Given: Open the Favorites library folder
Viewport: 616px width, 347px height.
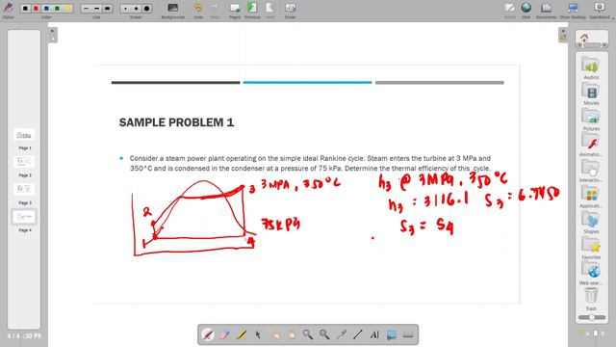Looking at the screenshot, I should pos(591,249).
